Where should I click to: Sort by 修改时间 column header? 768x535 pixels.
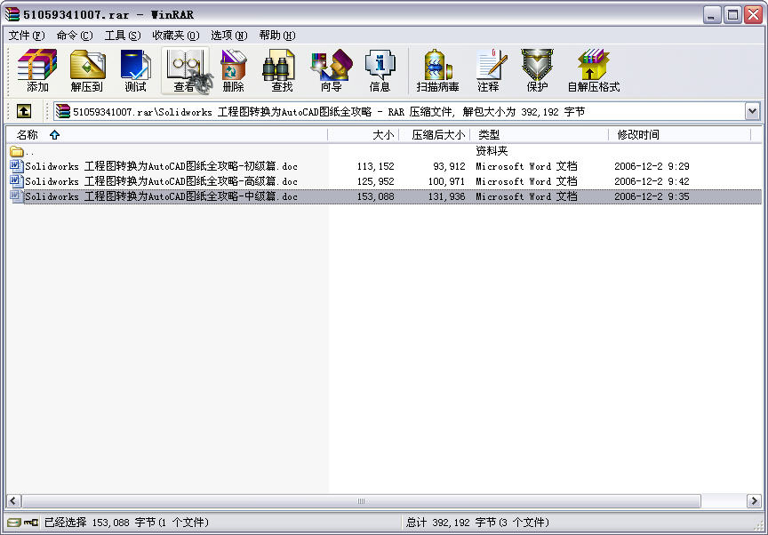tap(680, 134)
